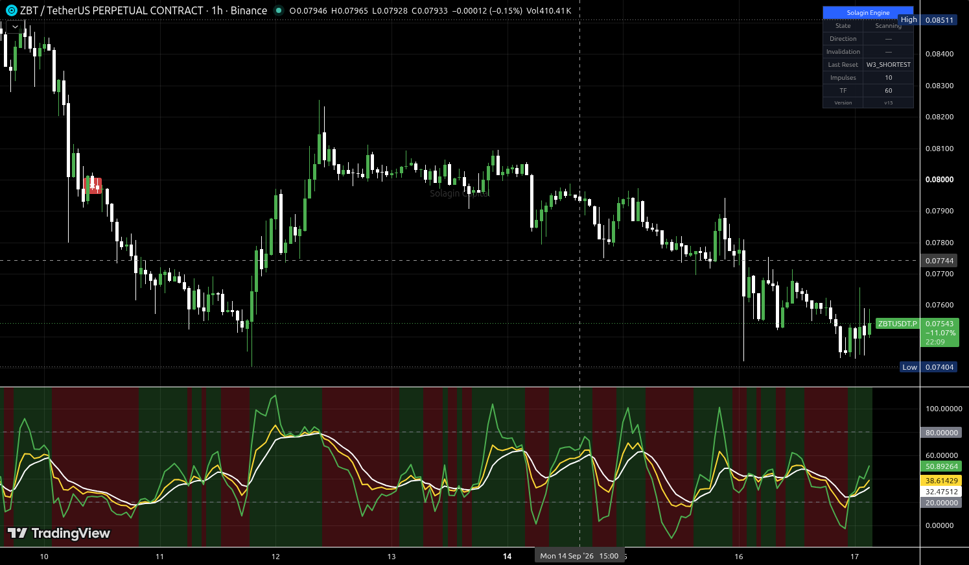Screen dimensions: 969x565
Task: Click the Impulses row label
Action: [843, 78]
